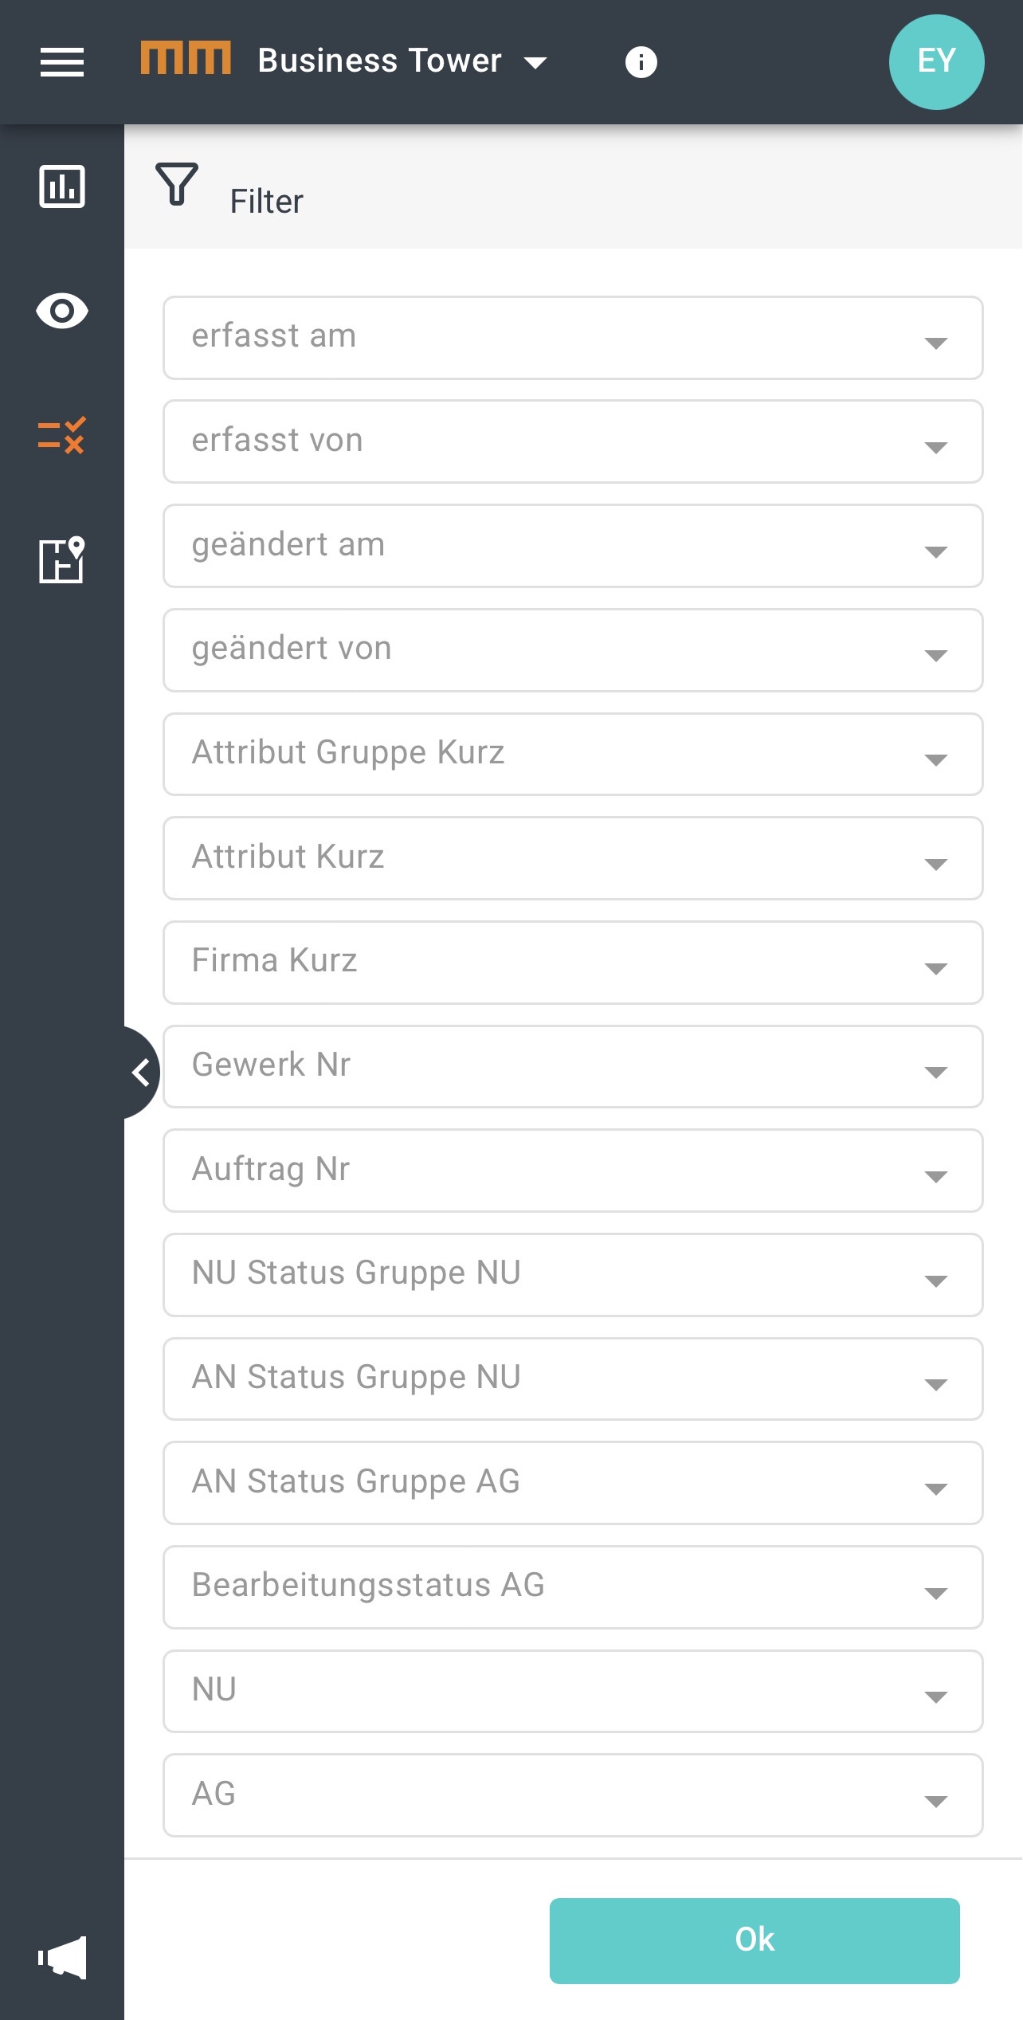
Task: Expand the 'Attribut Gruppe Kurz' filter
Action: click(572, 754)
